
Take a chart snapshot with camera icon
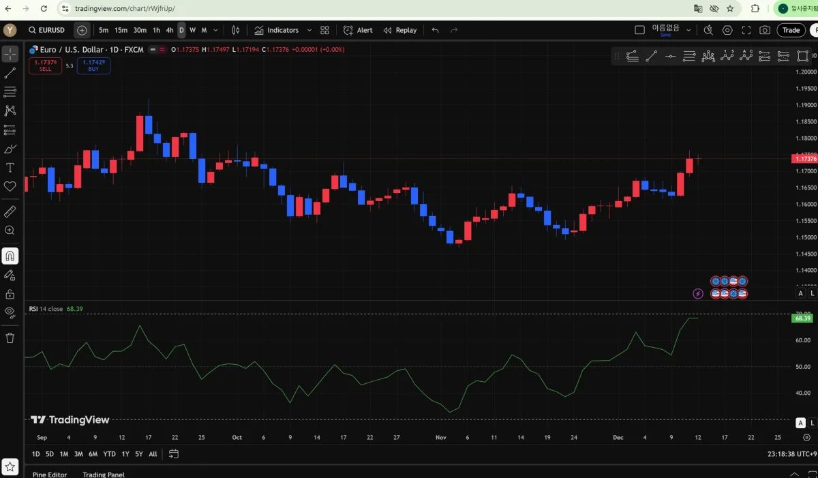765,30
